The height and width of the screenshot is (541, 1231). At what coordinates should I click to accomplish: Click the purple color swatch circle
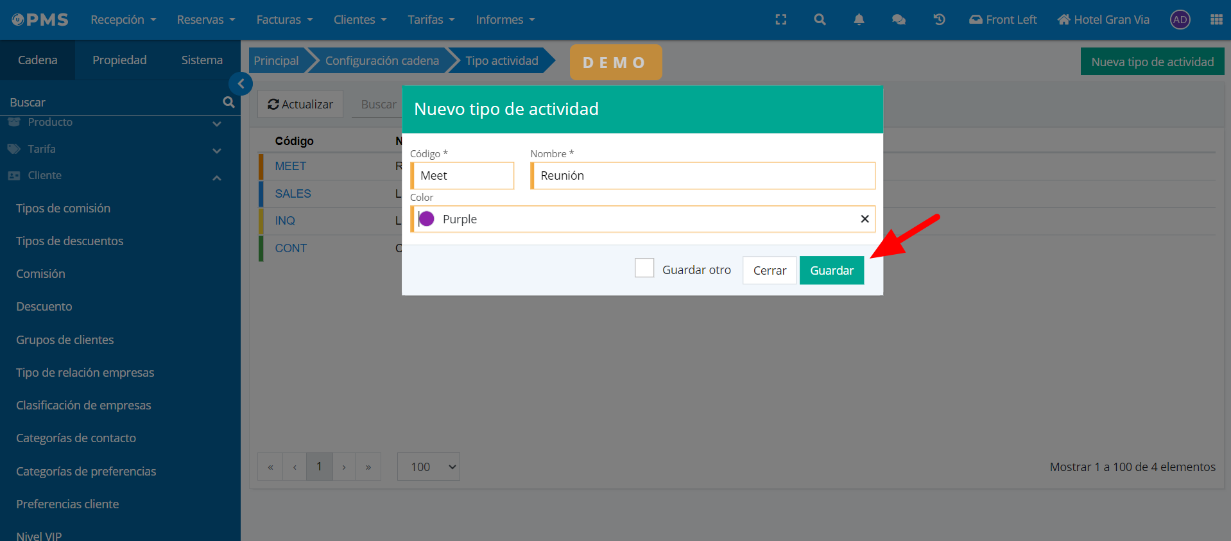click(427, 219)
